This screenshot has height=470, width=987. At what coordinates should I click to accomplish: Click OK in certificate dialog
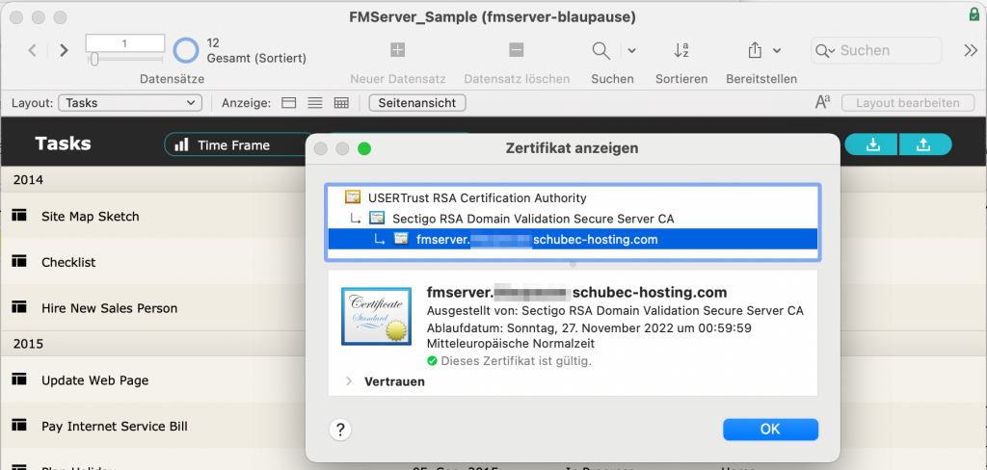(x=770, y=430)
